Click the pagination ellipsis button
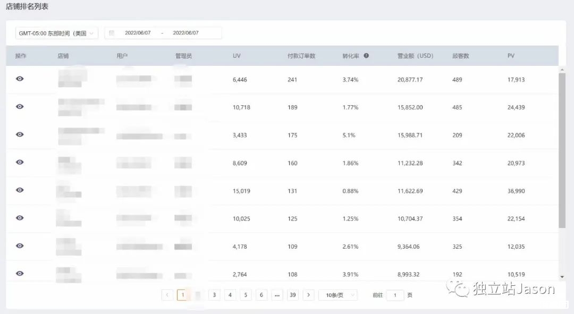The image size is (574, 314). coord(277,295)
